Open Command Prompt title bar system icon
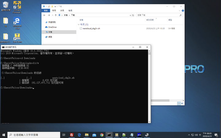The image size is (221, 138). click(3, 47)
